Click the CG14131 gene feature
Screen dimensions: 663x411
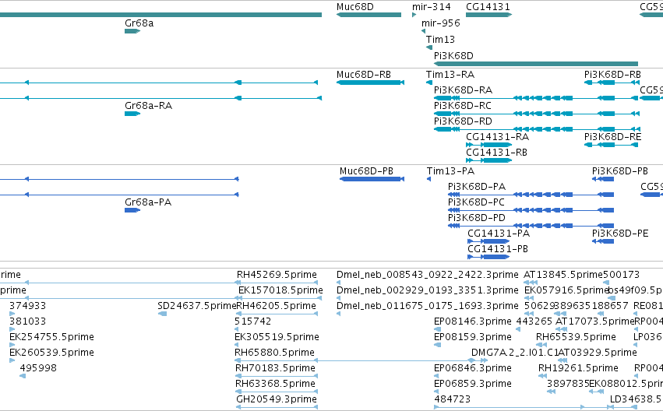(x=488, y=15)
